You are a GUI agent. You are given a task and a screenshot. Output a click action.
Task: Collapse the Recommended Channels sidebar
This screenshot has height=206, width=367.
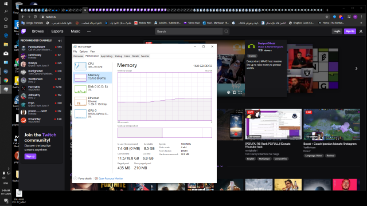click(60, 41)
